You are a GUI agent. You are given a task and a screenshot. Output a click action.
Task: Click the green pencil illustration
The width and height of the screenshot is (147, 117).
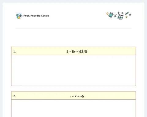click(x=127, y=13)
